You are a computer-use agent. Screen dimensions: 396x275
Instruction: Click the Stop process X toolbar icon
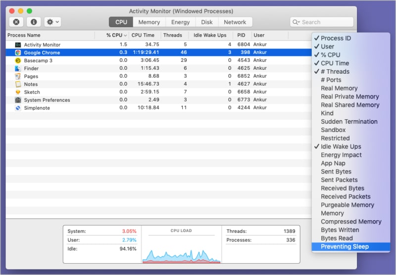16,22
